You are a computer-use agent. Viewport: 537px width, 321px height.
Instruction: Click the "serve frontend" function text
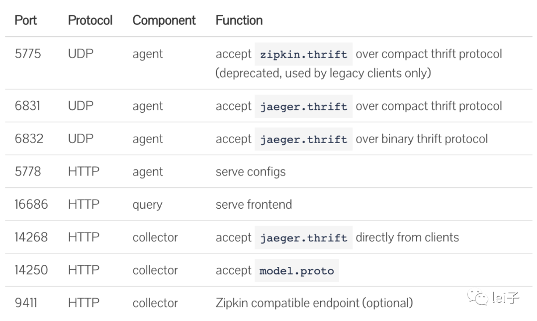coord(254,204)
